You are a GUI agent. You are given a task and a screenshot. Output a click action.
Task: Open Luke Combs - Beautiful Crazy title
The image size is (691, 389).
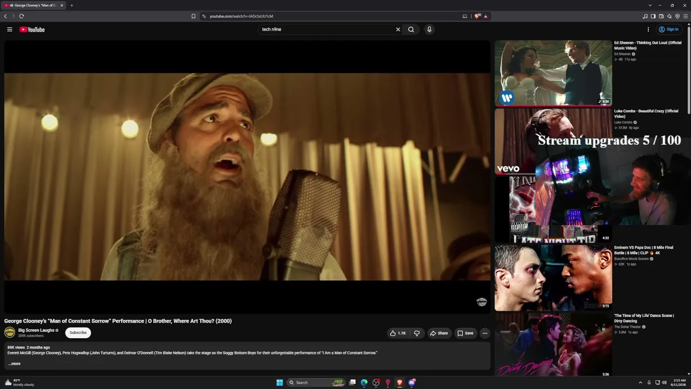pyautogui.click(x=646, y=113)
